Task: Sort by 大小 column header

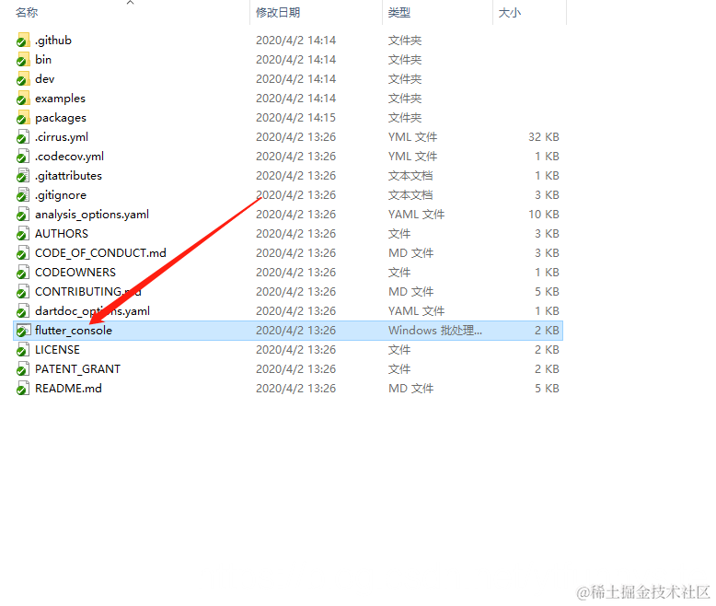Action: [510, 12]
